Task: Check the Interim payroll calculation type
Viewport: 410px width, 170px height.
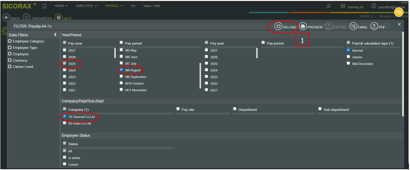Action: (x=348, y=56)
